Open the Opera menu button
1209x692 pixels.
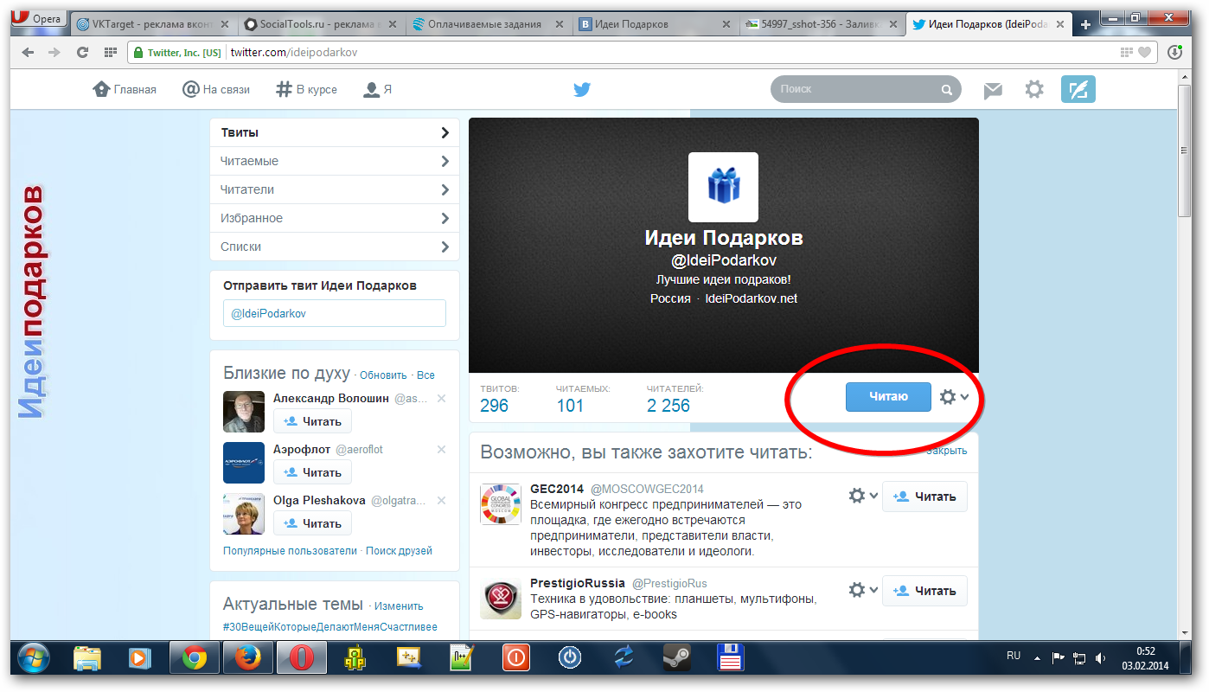40,18
